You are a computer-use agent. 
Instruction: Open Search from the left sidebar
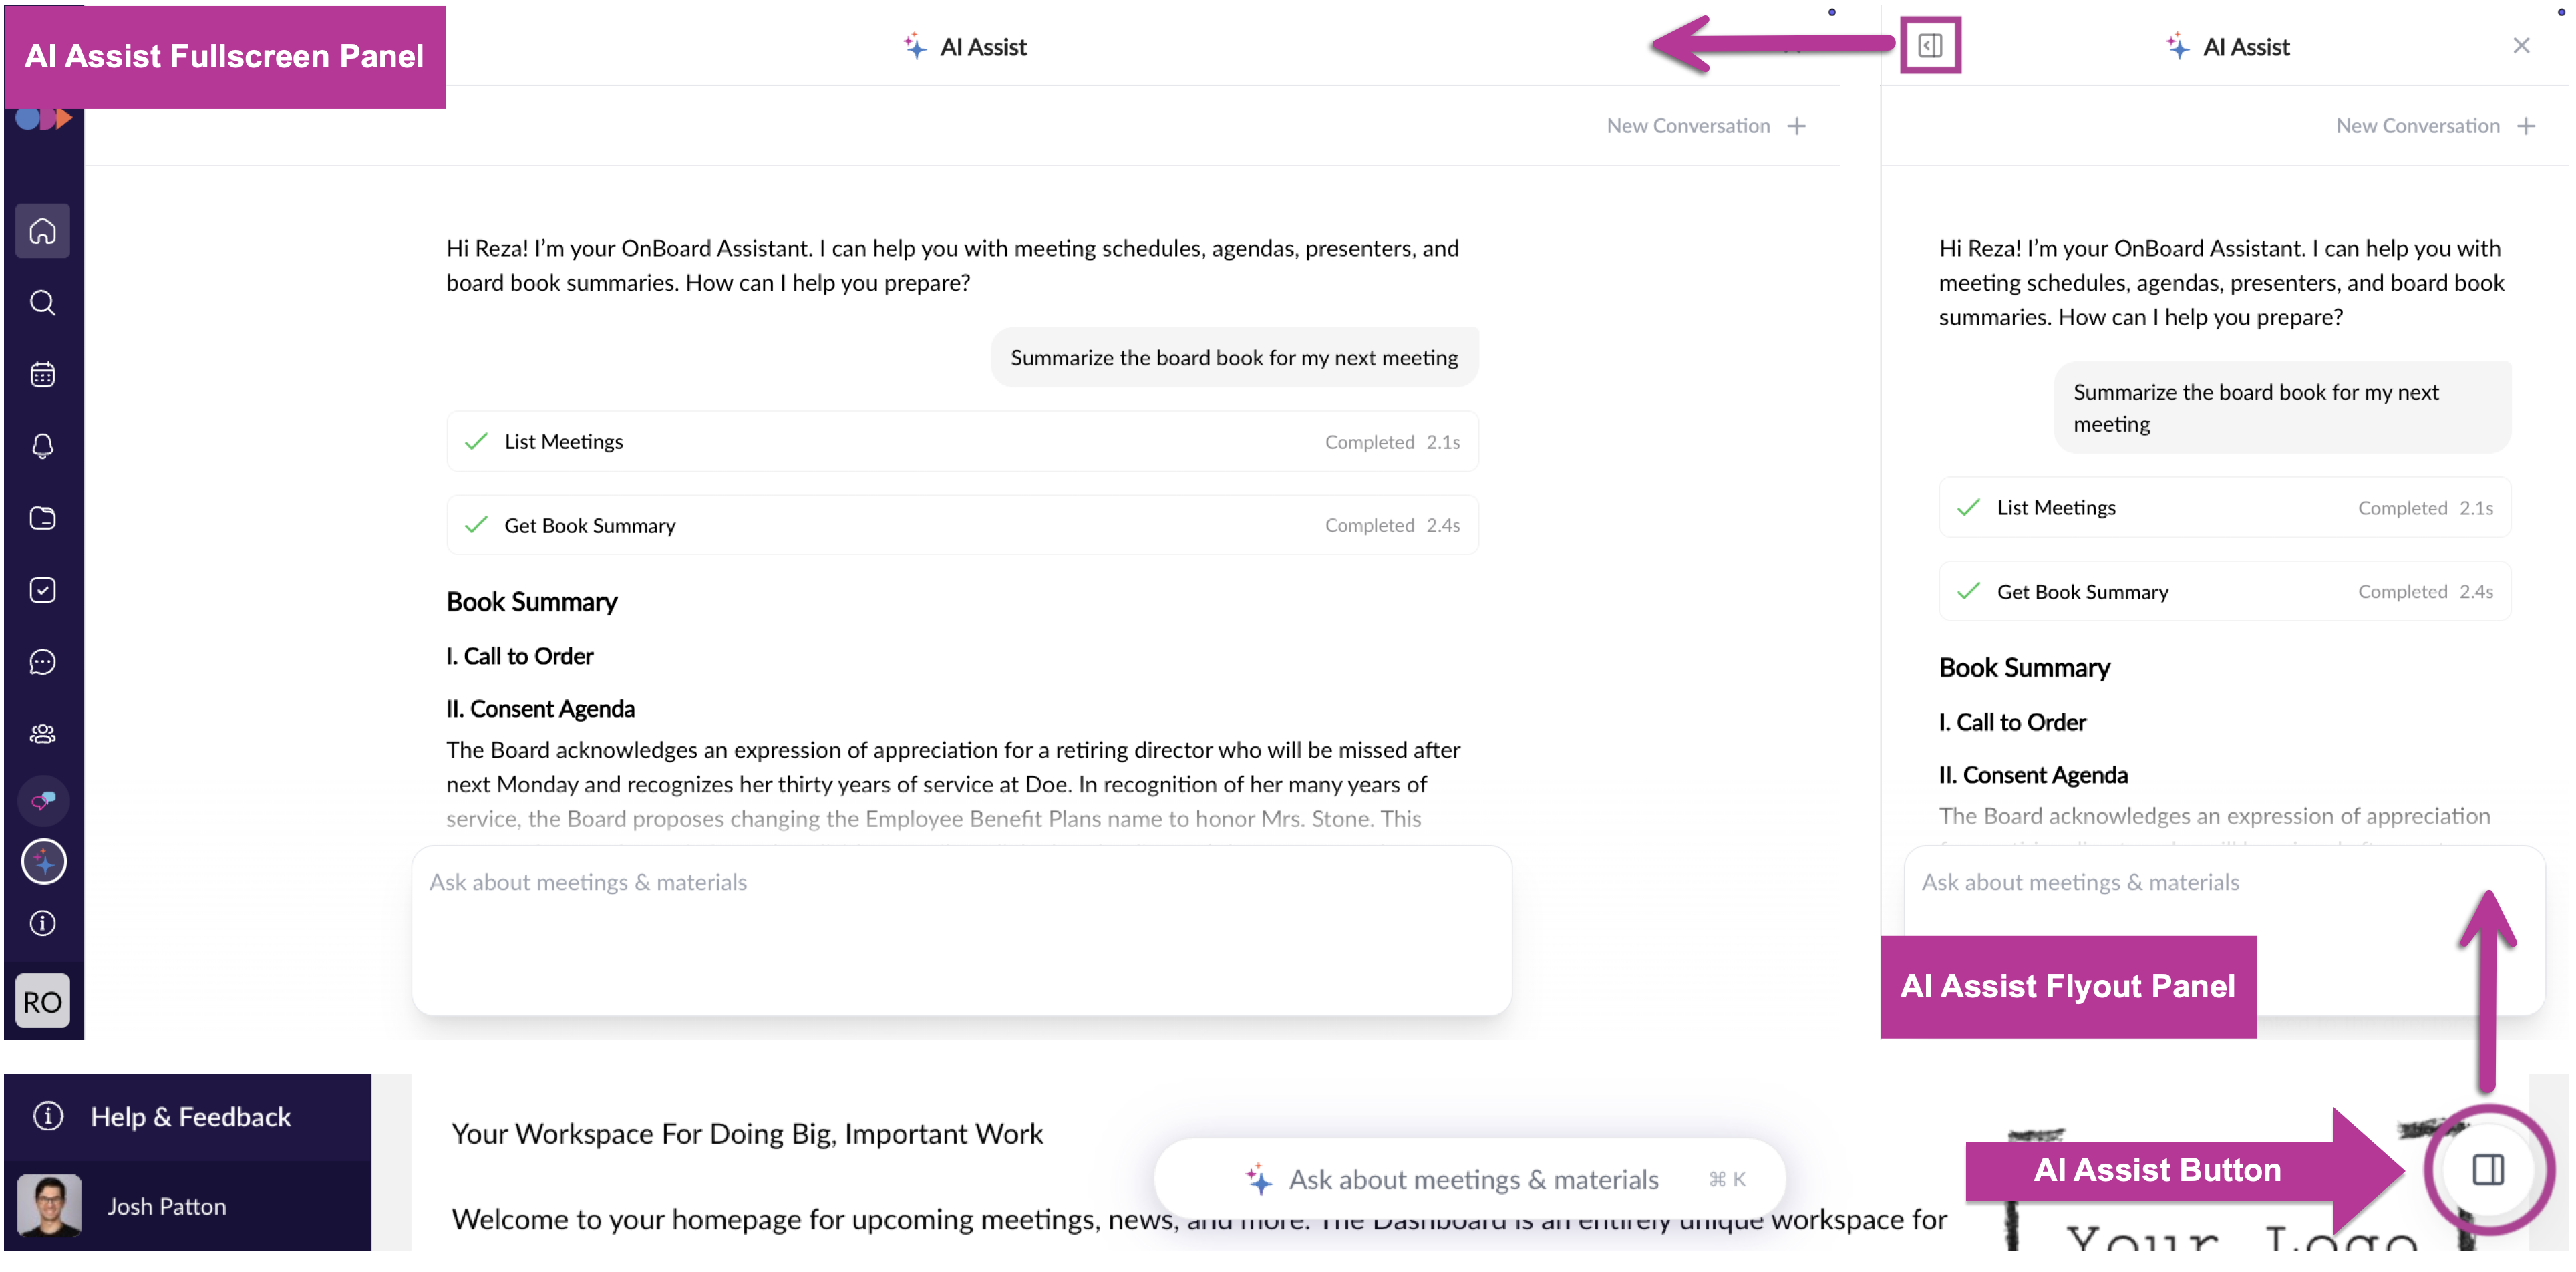coord(42,303)
